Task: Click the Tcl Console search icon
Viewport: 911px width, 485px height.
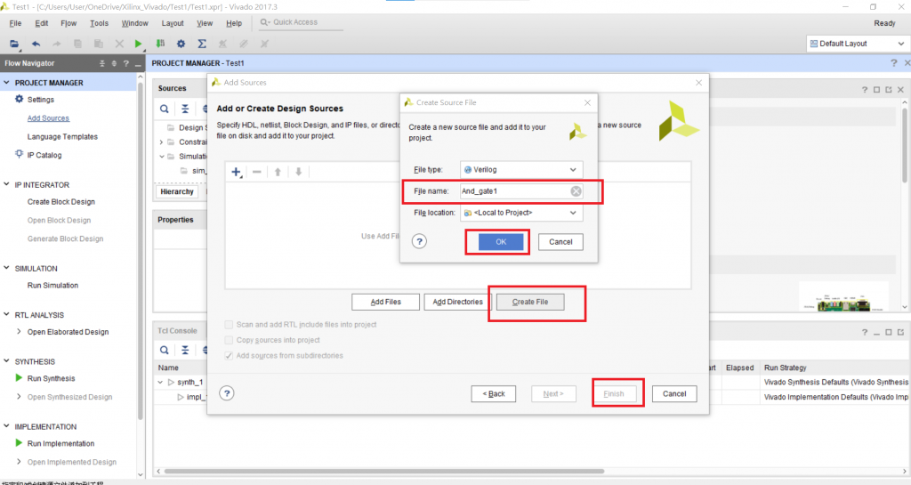Action: (165, 350)
